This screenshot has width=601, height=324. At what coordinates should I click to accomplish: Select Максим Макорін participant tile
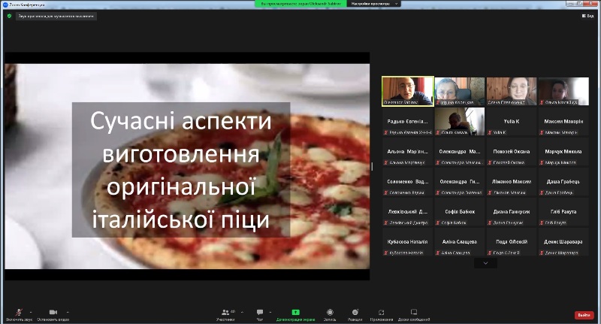click(563, 122)
